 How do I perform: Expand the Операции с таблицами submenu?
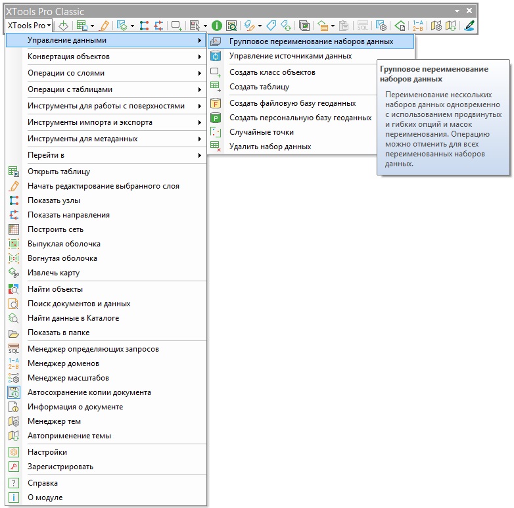106,89
